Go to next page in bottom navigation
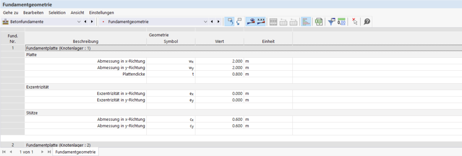 [x=42, y=152]
